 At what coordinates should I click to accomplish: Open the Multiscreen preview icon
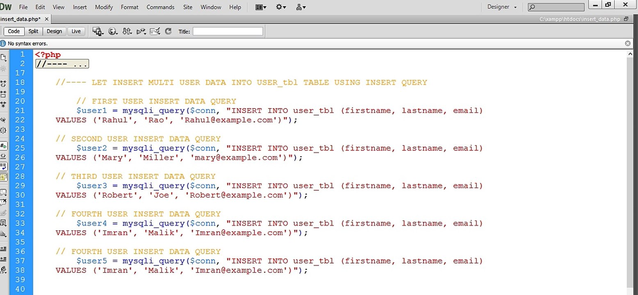coord(98,31)
